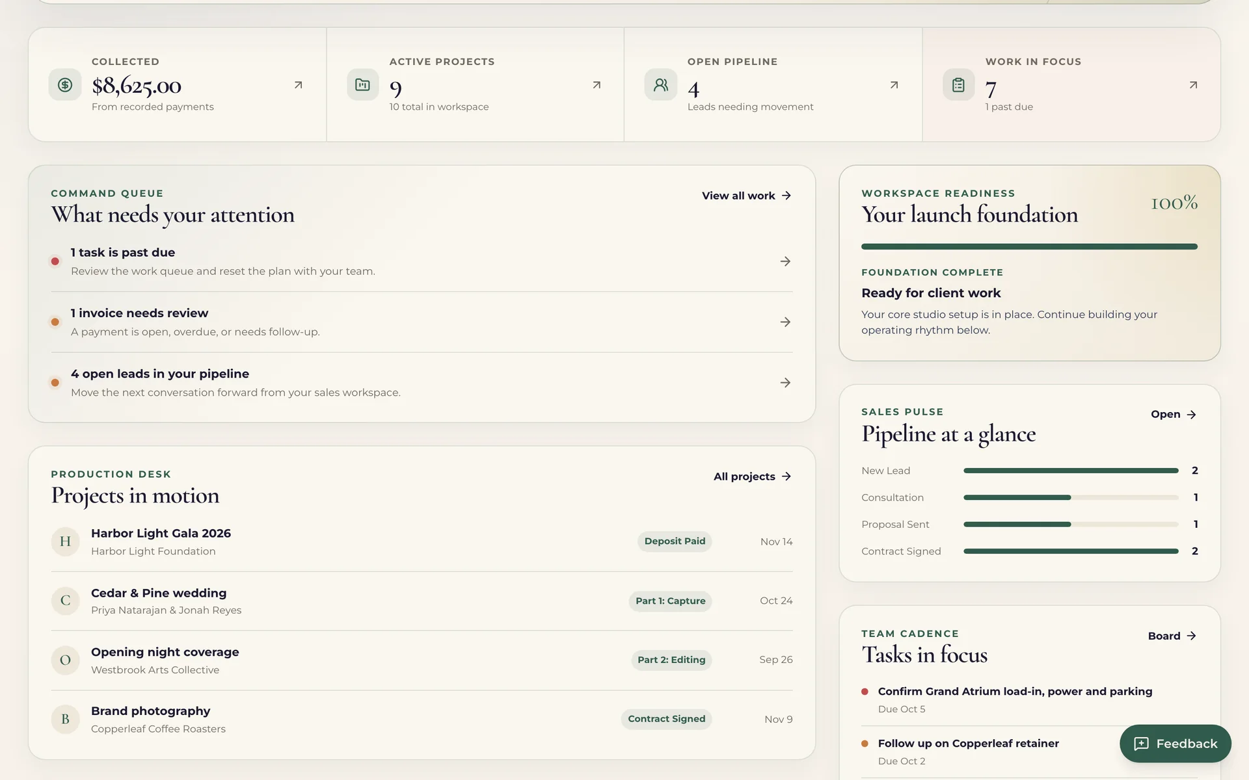Open the Sales Pulse pipeline link
This screenshot has height=780, width=1249.
click(x=1174, y=414)
